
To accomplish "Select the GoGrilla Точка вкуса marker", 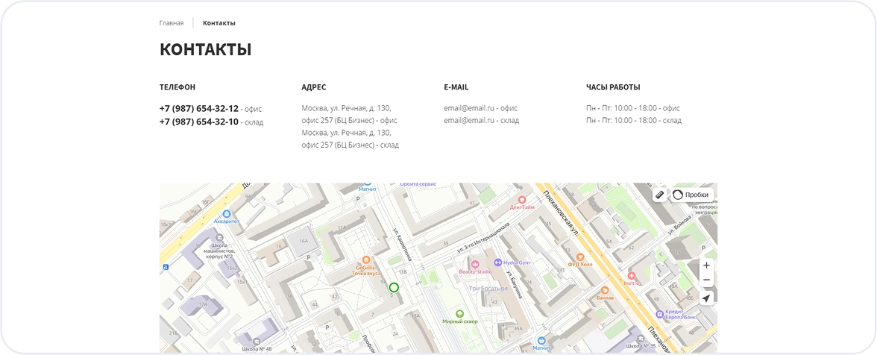I will [x=366, y=260].
